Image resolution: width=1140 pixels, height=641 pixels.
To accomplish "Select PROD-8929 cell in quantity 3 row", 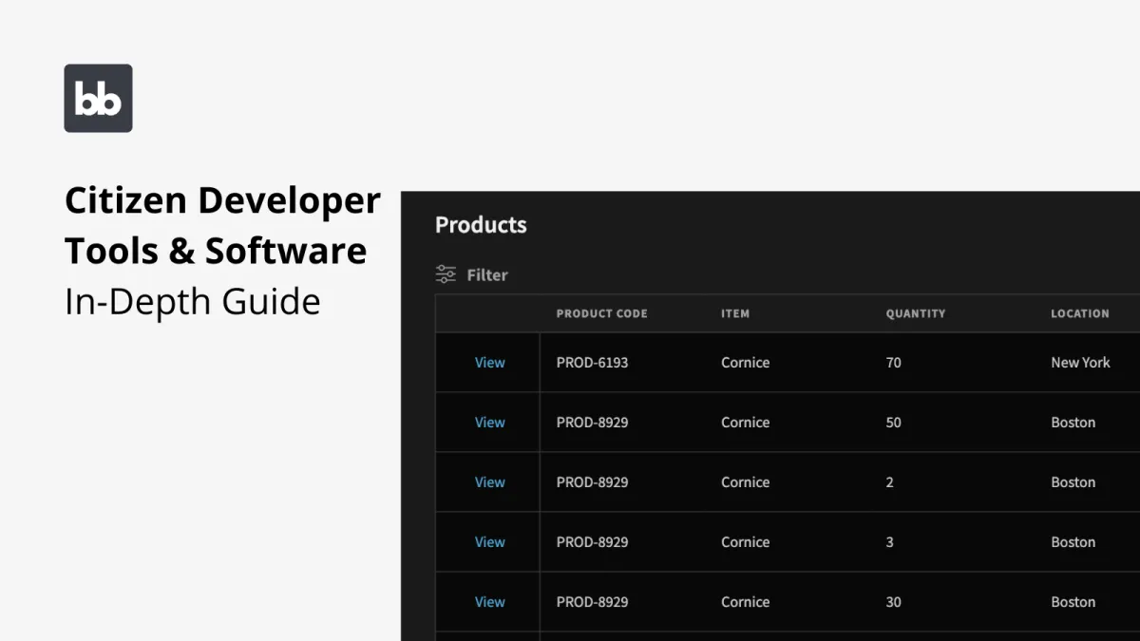I will pyautogui.click(x=592, y=541).
